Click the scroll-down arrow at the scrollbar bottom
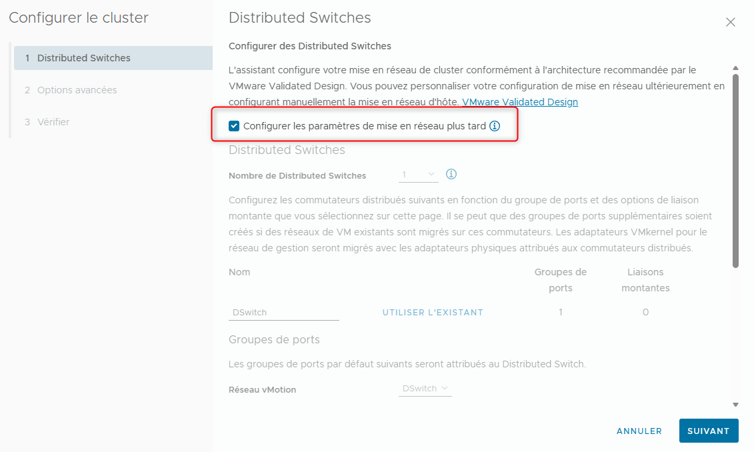This screenshot has height=452, width=754. pos(735,404)
